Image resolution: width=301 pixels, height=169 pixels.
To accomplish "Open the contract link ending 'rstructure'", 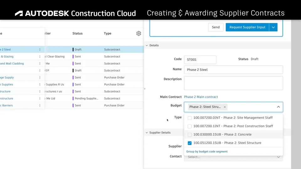I will click(7, 99).
